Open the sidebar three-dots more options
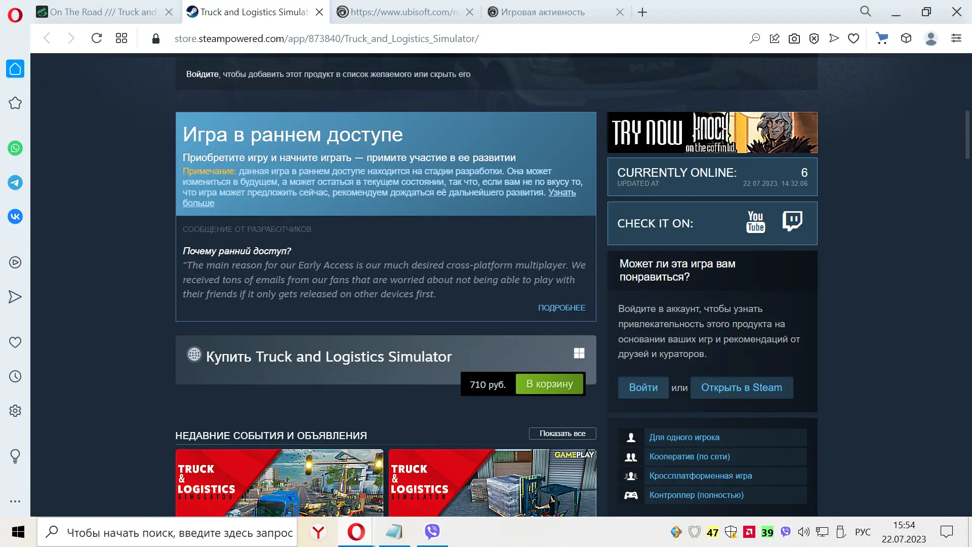Image resolution: width=972 pixels, height=547 pixels. pyautogui.click(x=15, y=501)
